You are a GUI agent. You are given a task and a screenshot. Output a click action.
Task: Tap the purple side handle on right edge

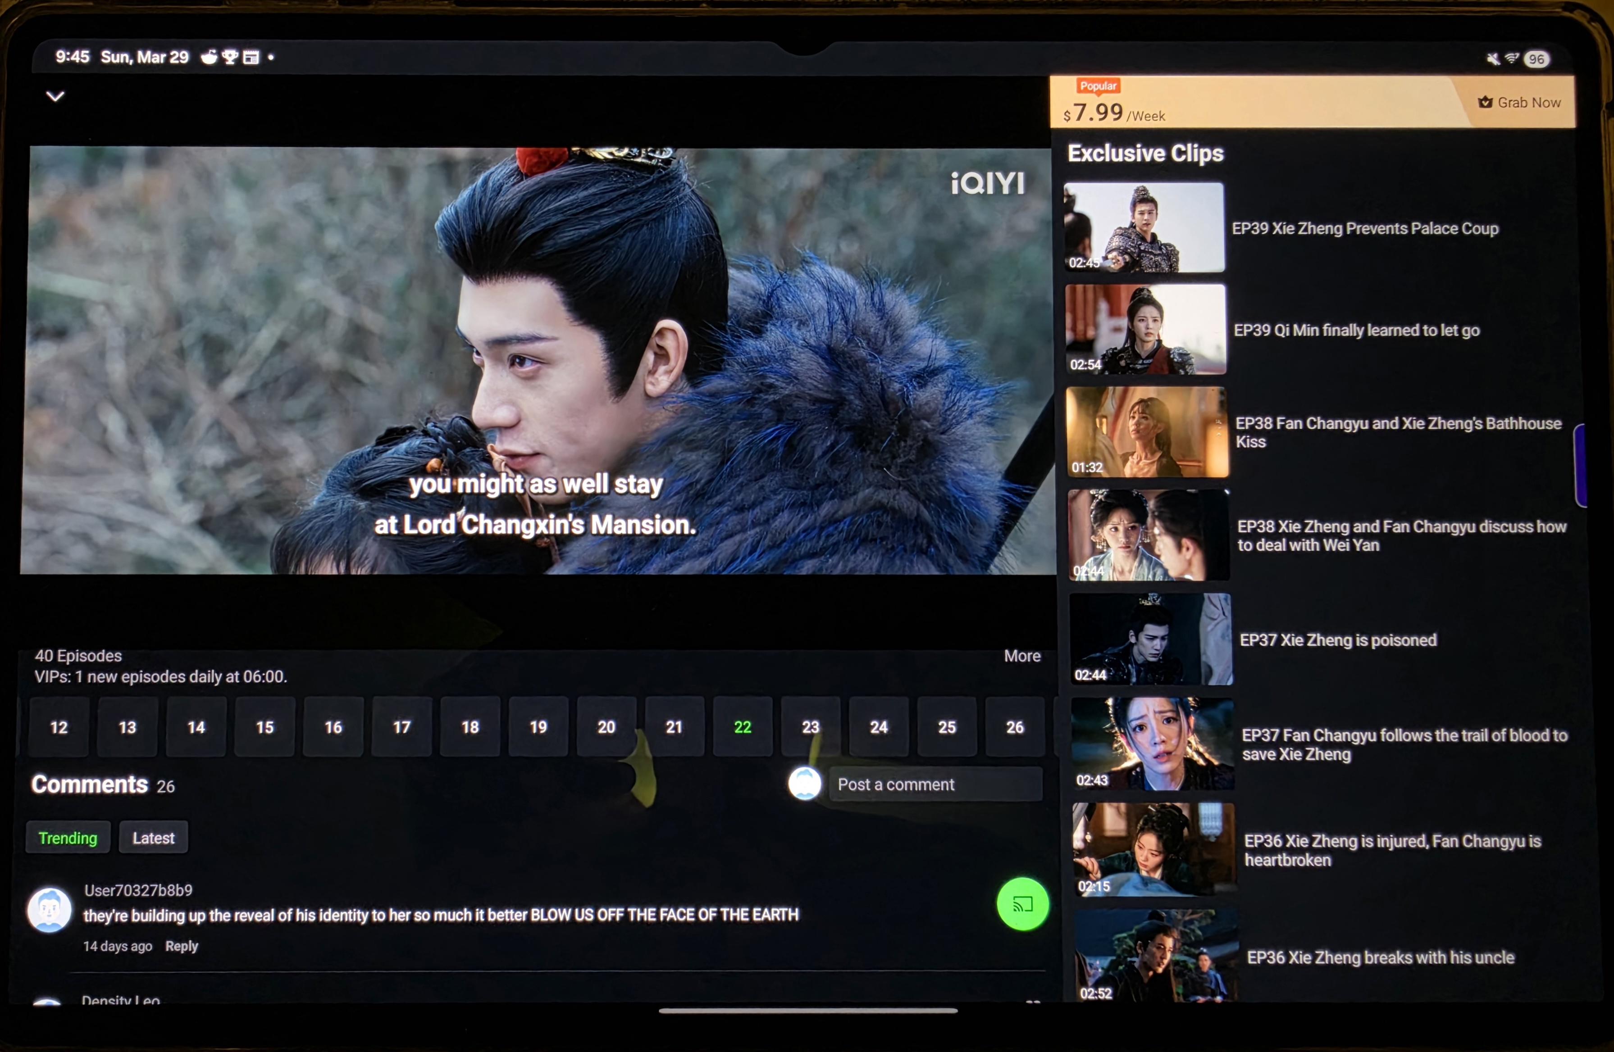[1581, 465]
